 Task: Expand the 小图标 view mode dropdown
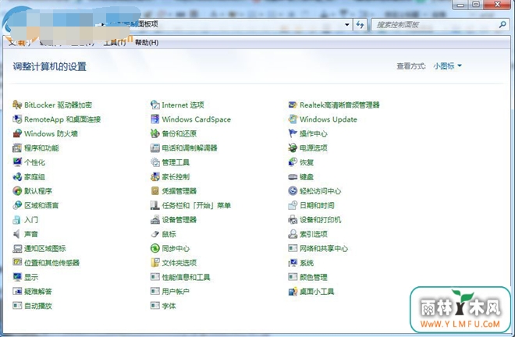click(447, 66)
